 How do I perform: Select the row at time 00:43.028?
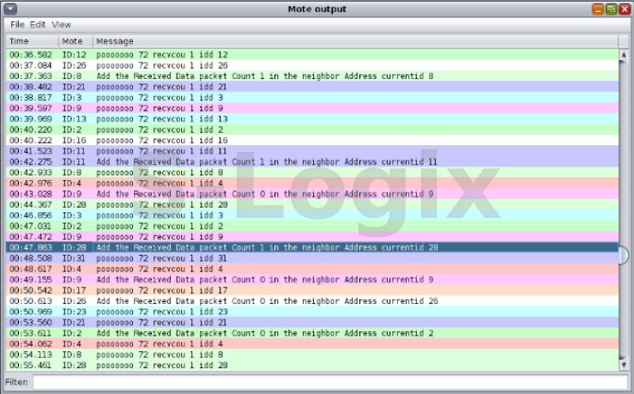[312, 194]
